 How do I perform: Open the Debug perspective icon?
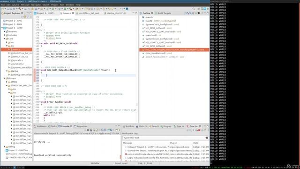point(208,9)
